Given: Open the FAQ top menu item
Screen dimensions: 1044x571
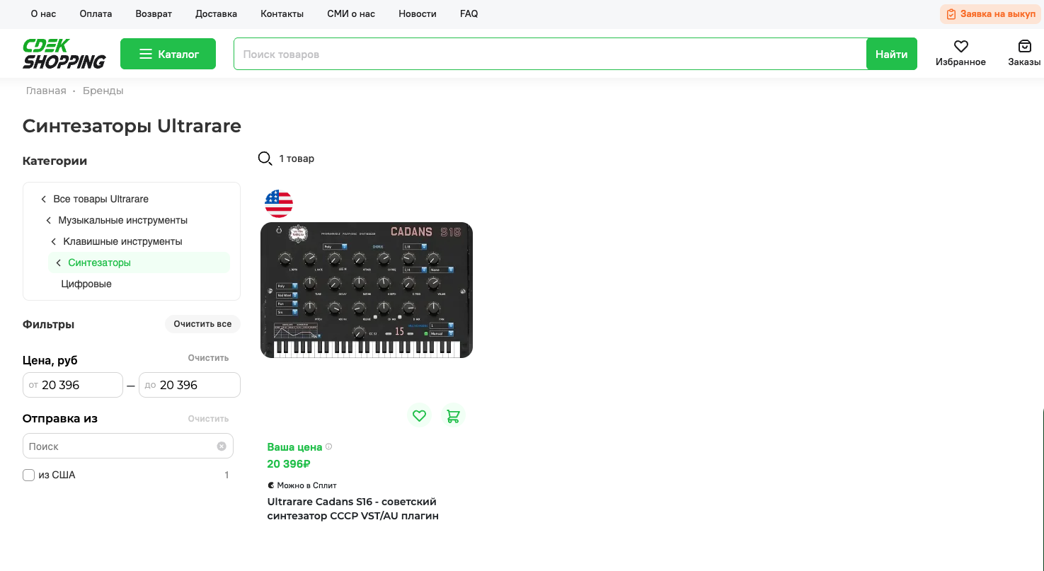Looking at the screenshot, I should pos(469,13).
